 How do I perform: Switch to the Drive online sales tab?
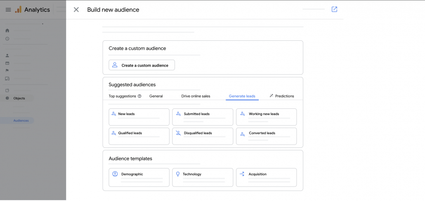point(196,96)
